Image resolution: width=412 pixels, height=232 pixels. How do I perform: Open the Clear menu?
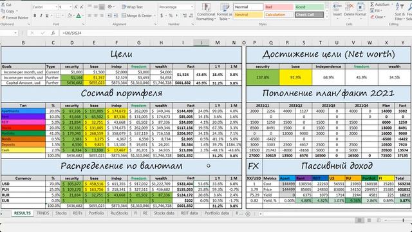coord(378,17)
